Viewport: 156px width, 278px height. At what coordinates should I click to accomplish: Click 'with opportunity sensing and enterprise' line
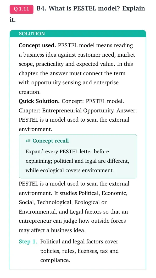click(69, 83)
